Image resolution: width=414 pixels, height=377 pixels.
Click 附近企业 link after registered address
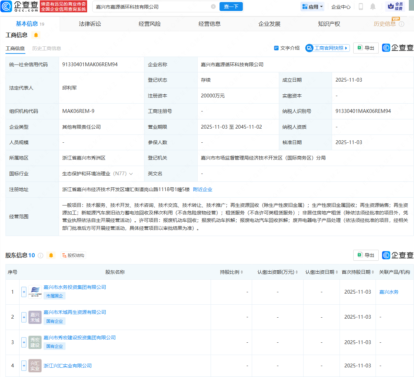coord(203,189)
